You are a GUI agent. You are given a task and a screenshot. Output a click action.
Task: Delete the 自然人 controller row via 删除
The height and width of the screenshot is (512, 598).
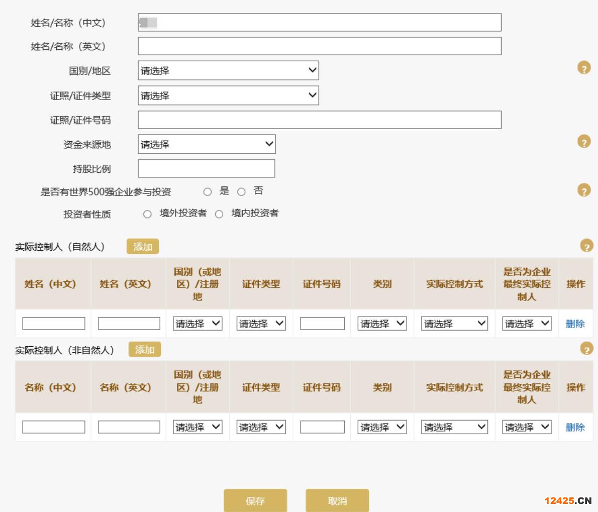tap(575, 324)
